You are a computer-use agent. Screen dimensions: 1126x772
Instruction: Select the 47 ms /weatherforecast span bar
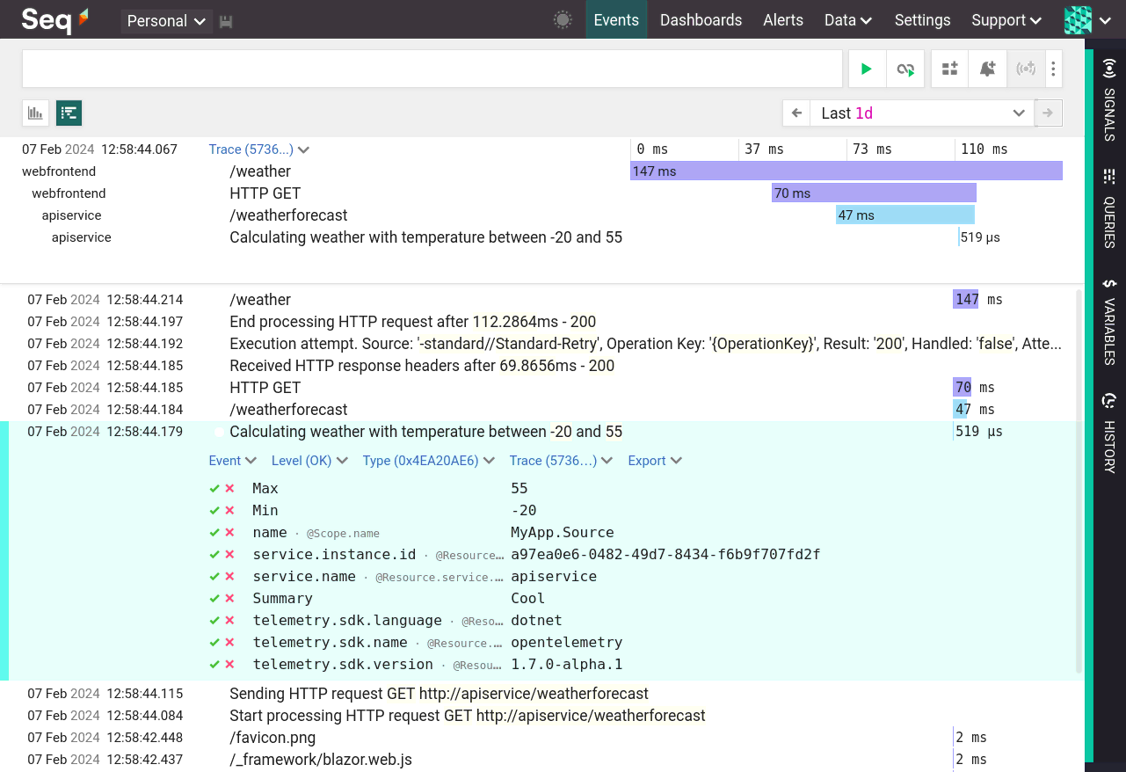[905, 215]
